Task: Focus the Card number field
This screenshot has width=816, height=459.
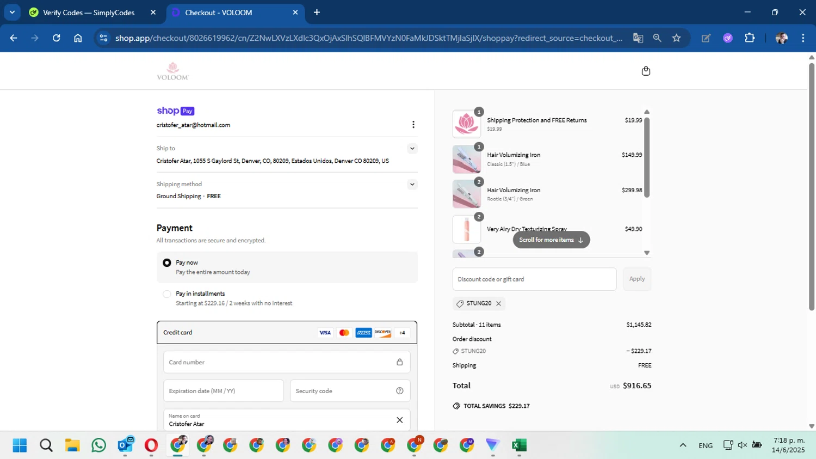Action: (287, 362)
